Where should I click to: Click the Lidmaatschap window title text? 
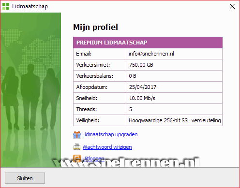pos(30,6)
